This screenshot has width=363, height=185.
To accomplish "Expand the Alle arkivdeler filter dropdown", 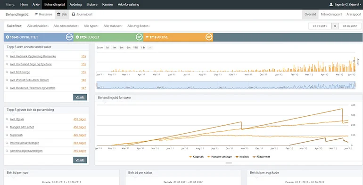I will 38,26.
